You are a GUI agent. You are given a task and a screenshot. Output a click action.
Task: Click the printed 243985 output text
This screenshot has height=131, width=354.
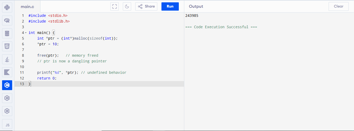[x=192, y=16]
